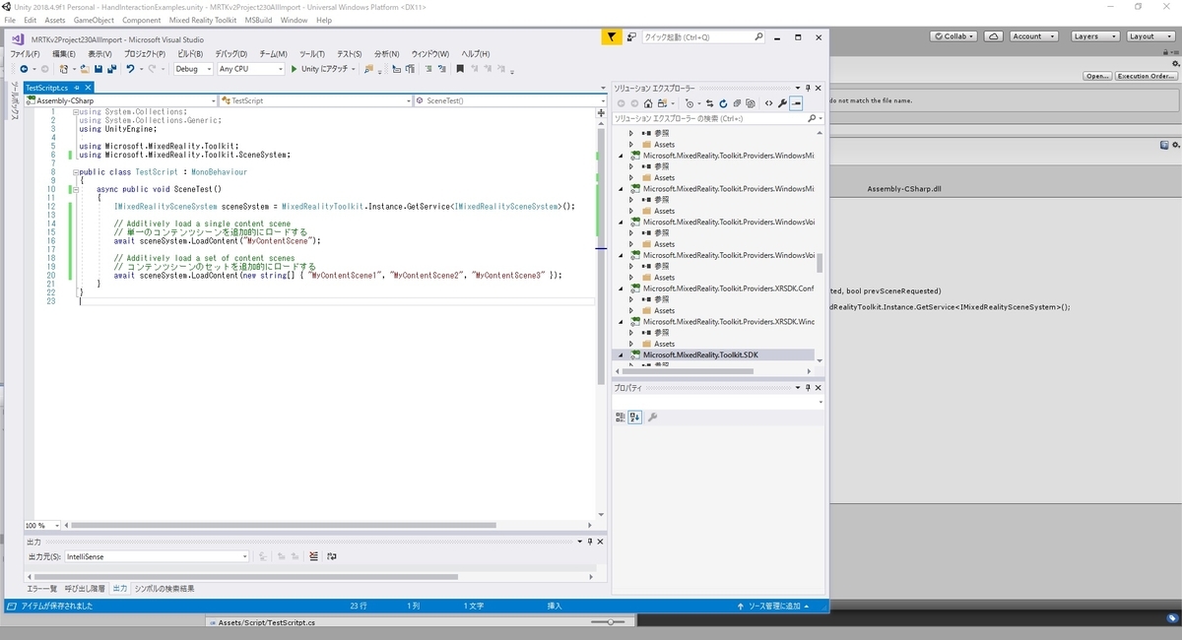
Task: Collapse the TestScript class code region
Action: tap(75, 171)
